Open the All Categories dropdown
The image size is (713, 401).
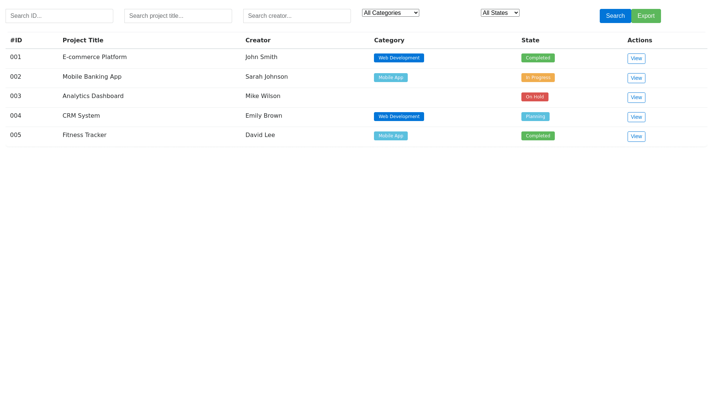coord(390,13)
